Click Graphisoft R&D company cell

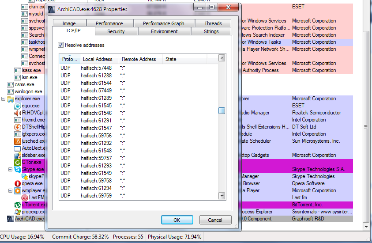tap(308, 219)
